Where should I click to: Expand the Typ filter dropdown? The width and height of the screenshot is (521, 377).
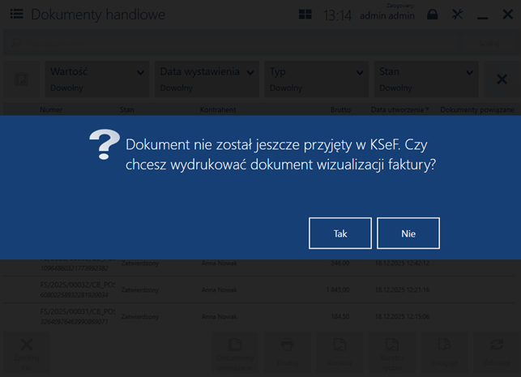[316, 79]
